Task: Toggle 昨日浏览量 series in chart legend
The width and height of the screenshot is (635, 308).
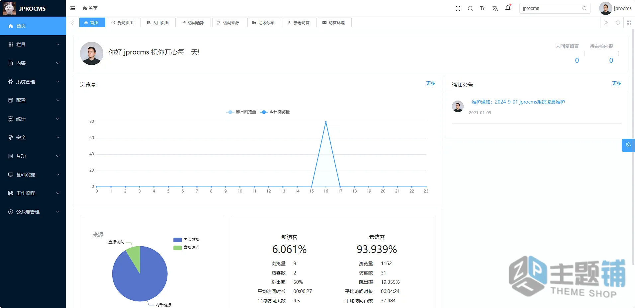Action: point(241,112)
